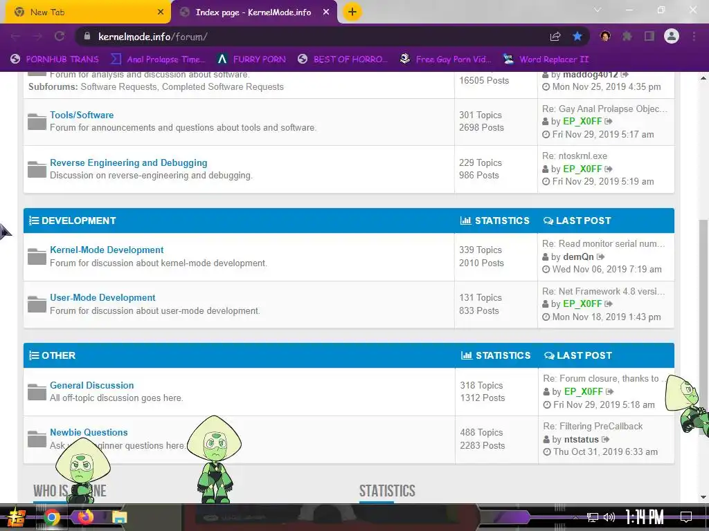View latest post icon in General Discussion row
The height and width of the screenshot is (531, 709).
point(609,391)
